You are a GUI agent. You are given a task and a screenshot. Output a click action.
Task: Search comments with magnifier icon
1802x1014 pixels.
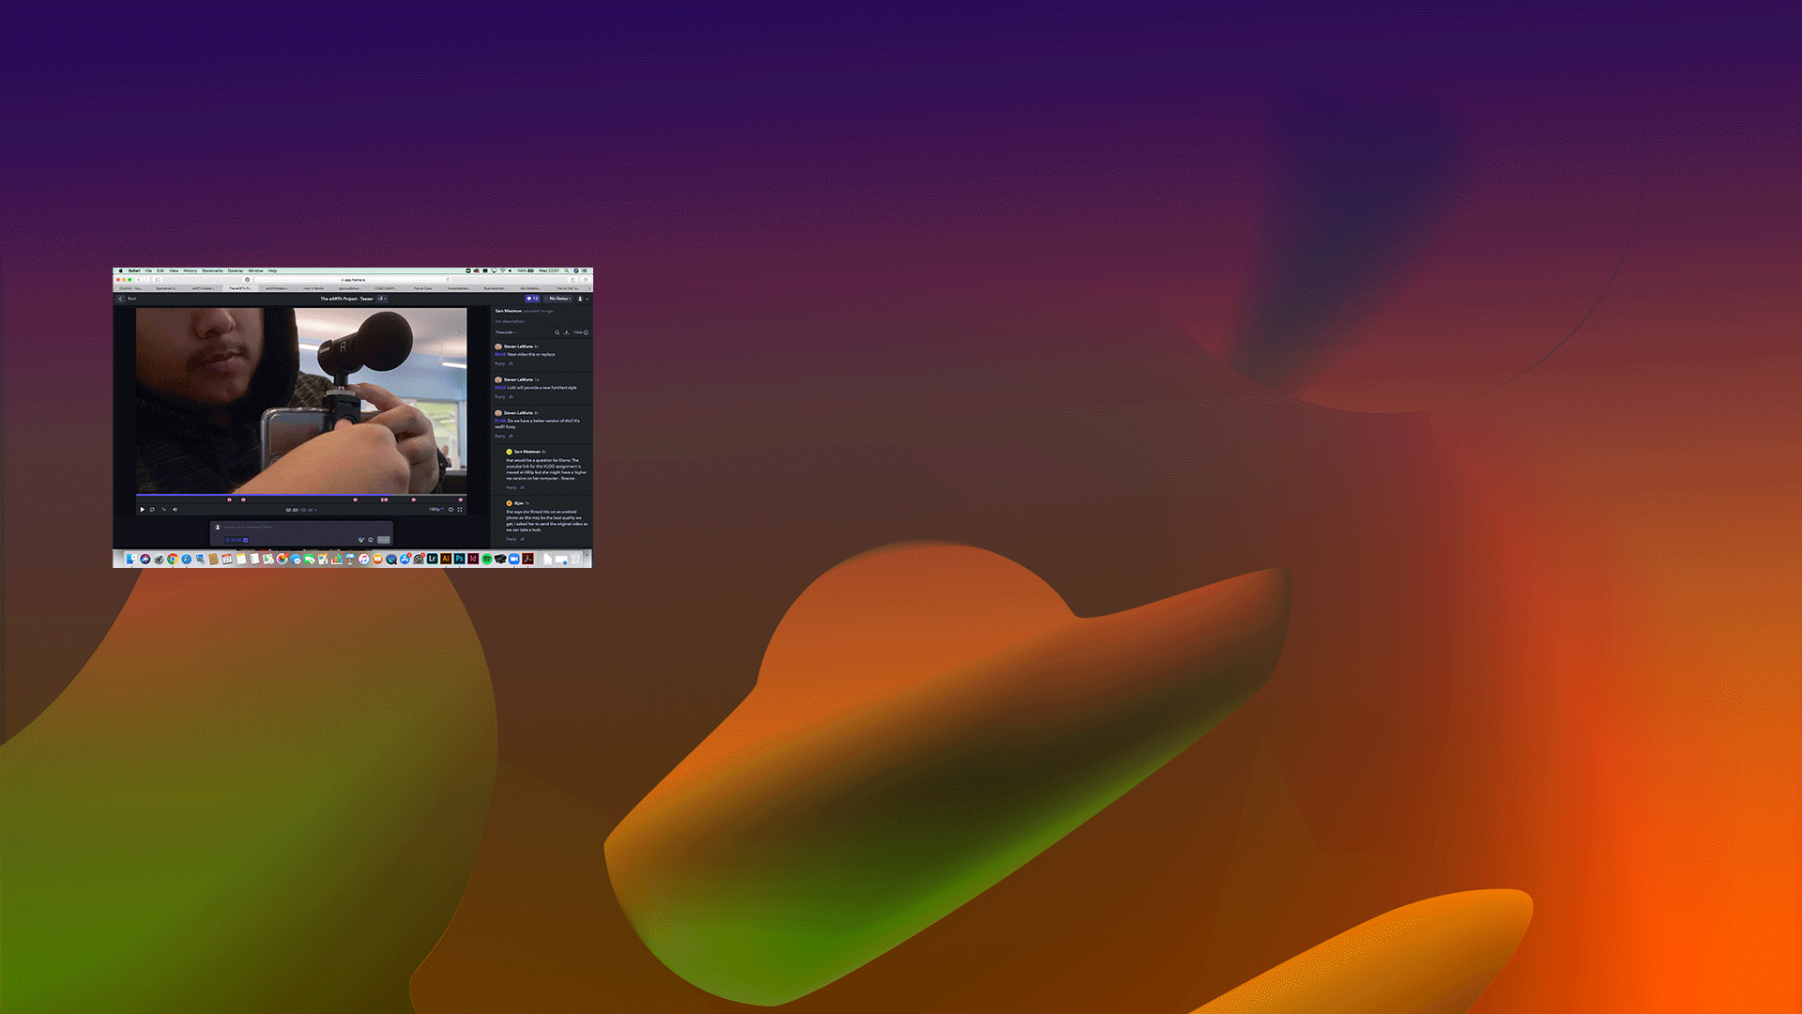tap(557, 332)
